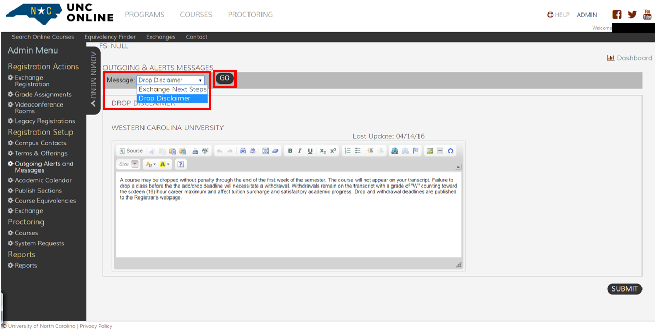This screenshot has height=331, width=655.
Task: Insert a link using the globe icon
Action: click(x=395, y=151)
